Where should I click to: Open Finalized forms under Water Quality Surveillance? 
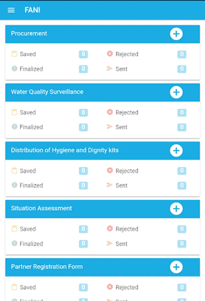click(x=31, y=127)
